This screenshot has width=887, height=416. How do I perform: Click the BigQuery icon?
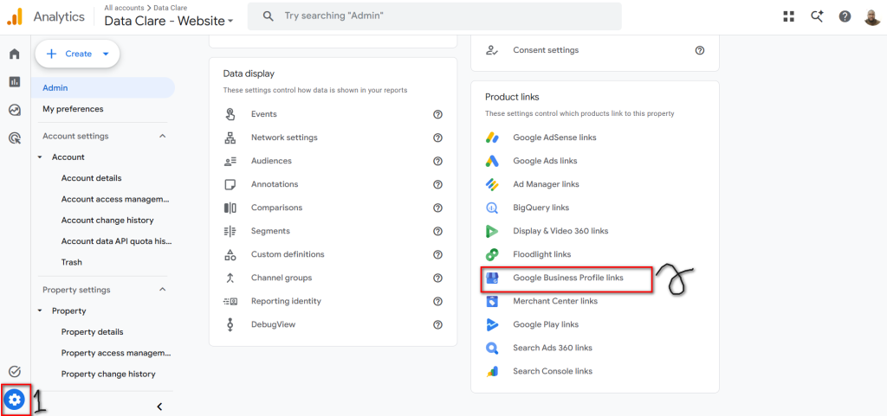click(492, 208)
